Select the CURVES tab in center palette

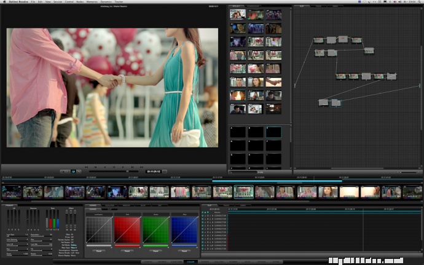(93, 205)
